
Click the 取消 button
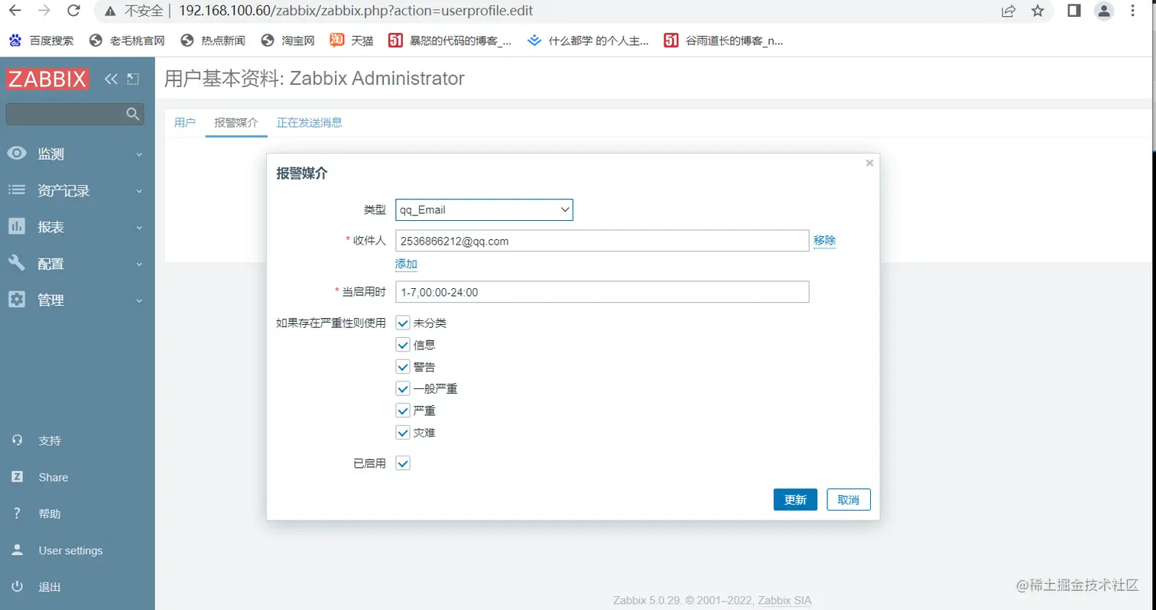point(849,500)
